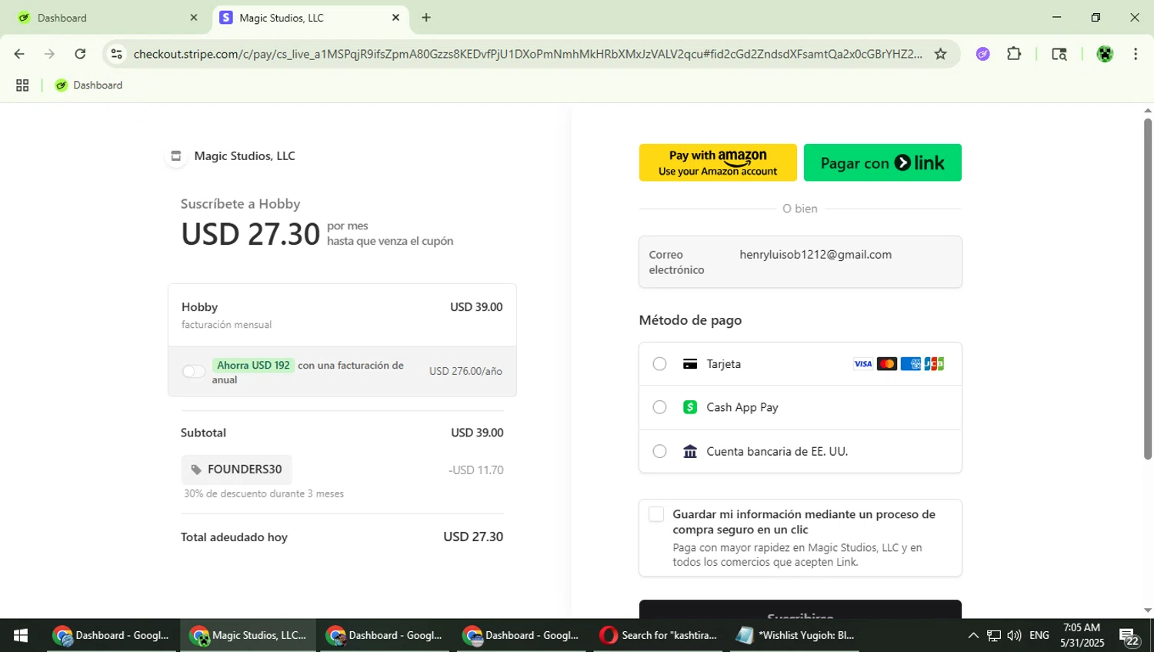The height and width of the screenshot is (652, 1154).
Task: Open the purple extension icon
Action: point(982,54)
